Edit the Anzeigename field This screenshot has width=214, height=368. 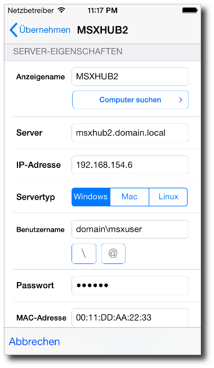[x=130, y=76]
